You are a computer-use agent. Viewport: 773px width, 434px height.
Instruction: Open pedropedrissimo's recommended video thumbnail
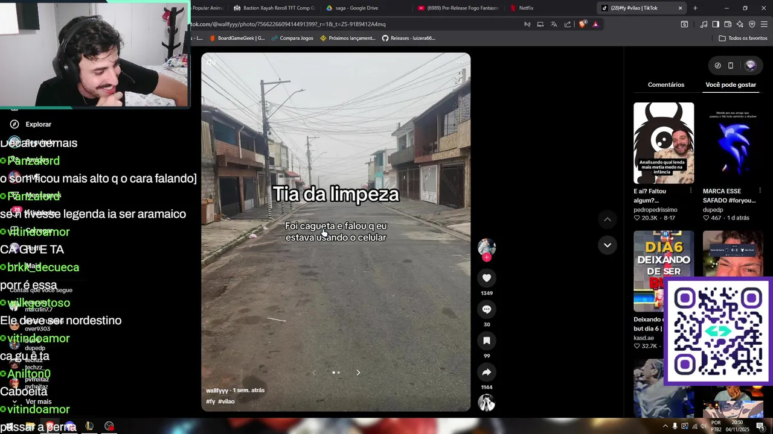click(664, 143)
